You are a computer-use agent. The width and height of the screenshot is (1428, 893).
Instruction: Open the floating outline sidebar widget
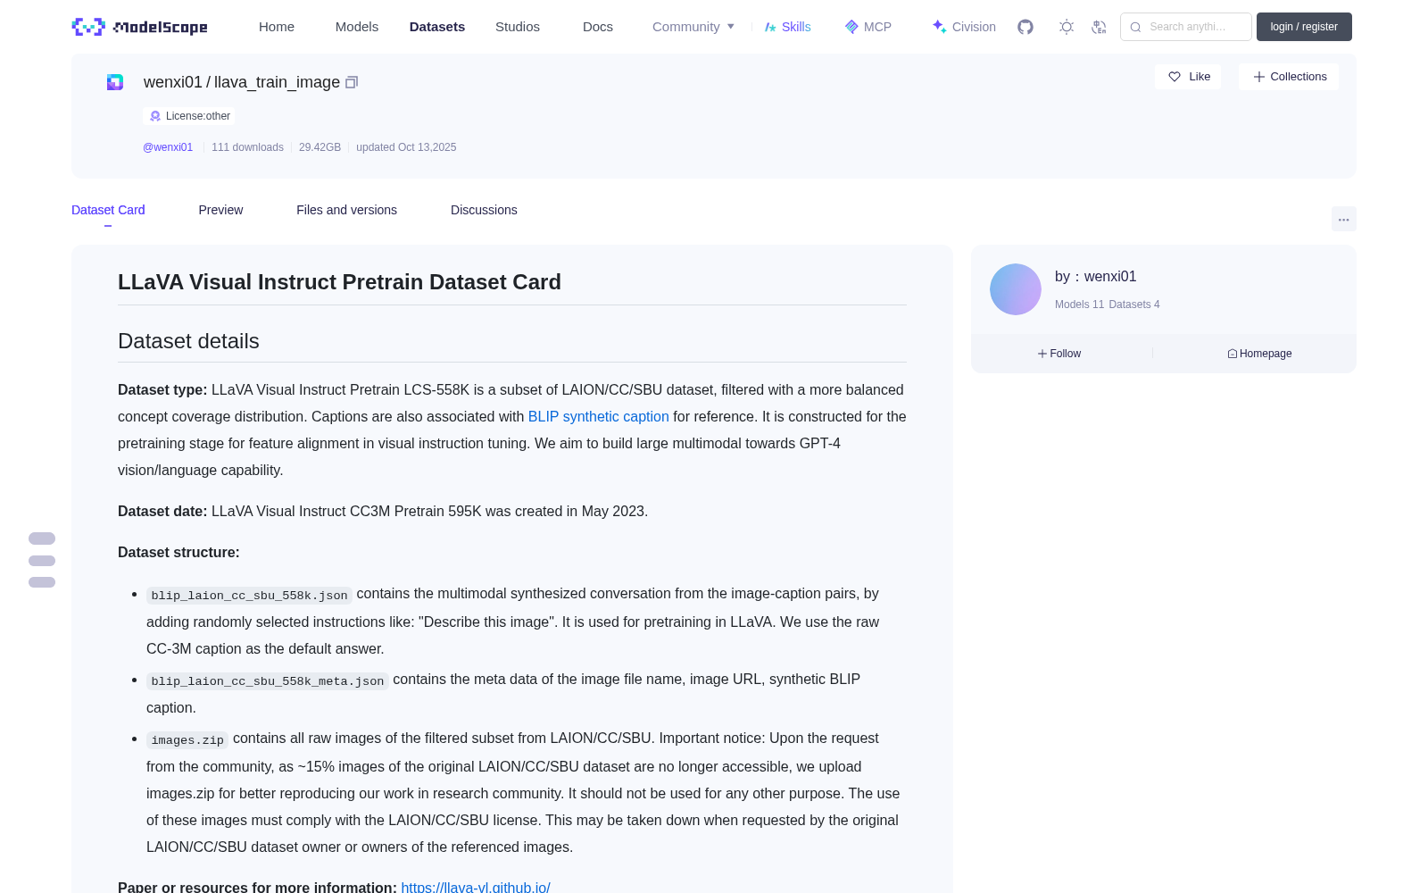coord(42,560)
